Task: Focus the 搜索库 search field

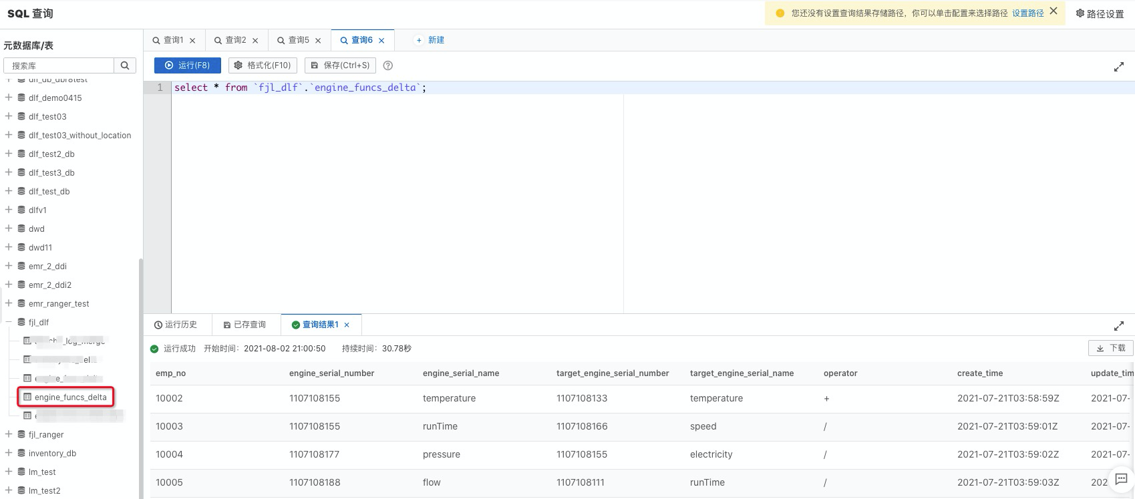Action: 59,65
